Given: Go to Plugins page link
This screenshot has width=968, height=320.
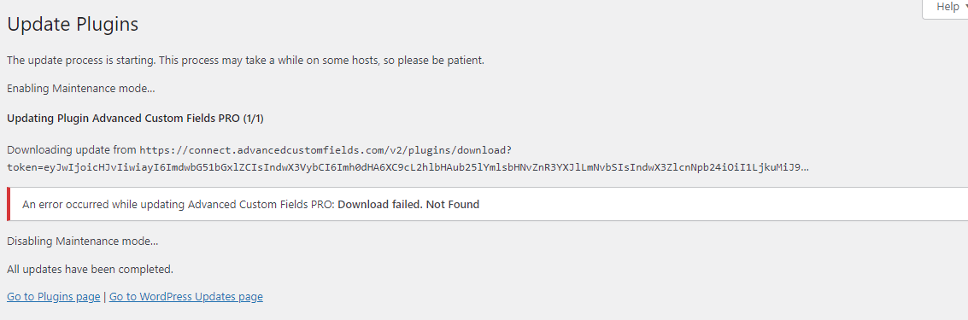Looking at the screenshot, I should point(53,297).
